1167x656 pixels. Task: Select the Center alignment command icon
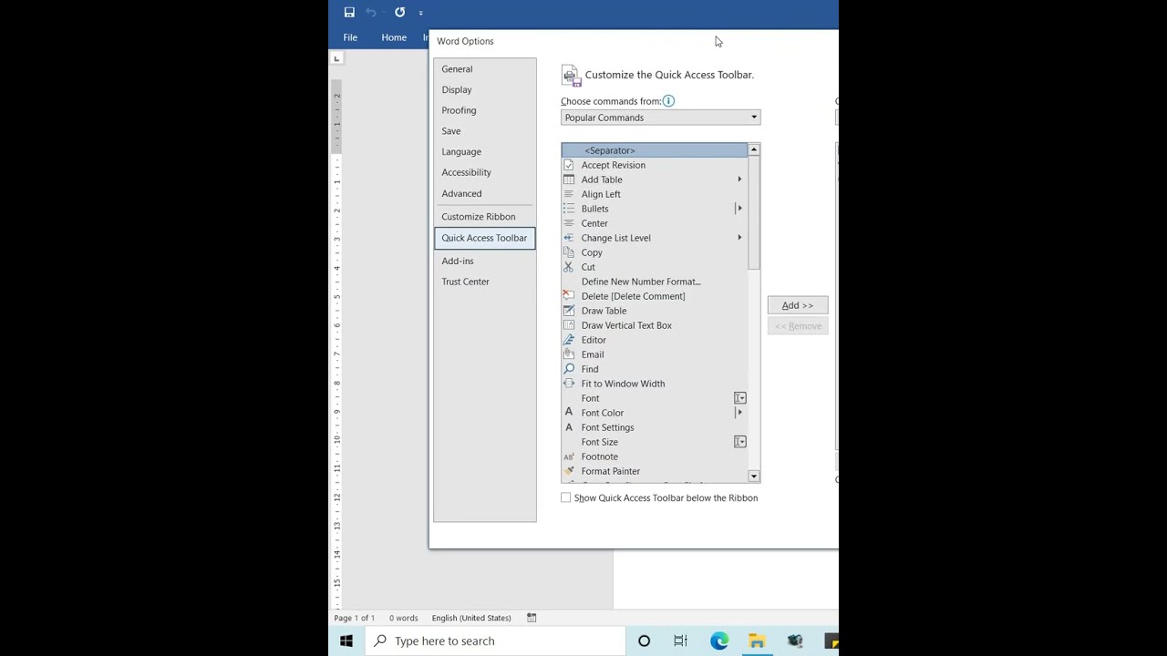569,223
